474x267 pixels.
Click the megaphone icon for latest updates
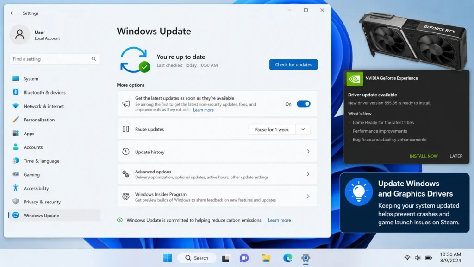pos(126,104)
